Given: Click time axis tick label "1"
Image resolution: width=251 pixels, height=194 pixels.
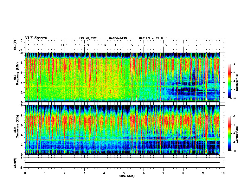Looking at the screenshot, I should point(45,173).
